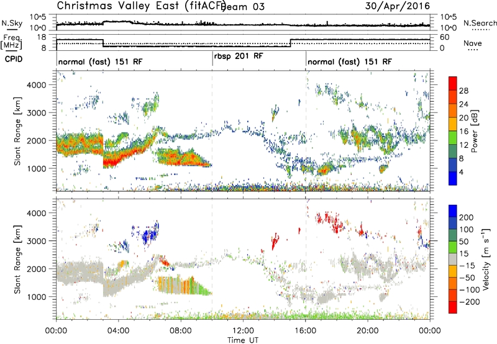The image size is (497, 344).
Task: Click the 'Time UT' axis label
Action: [242, 340]
